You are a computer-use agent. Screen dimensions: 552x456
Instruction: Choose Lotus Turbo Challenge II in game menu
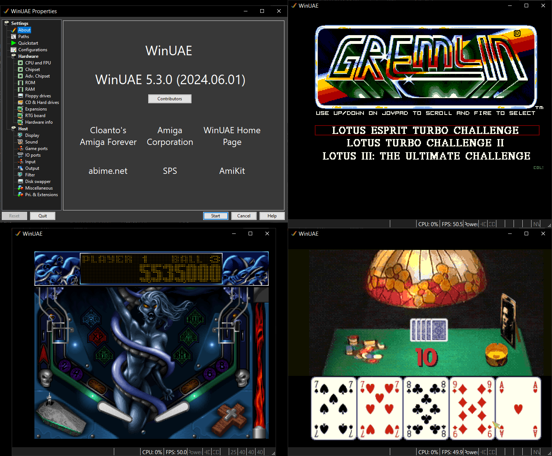tap(425, 143)
